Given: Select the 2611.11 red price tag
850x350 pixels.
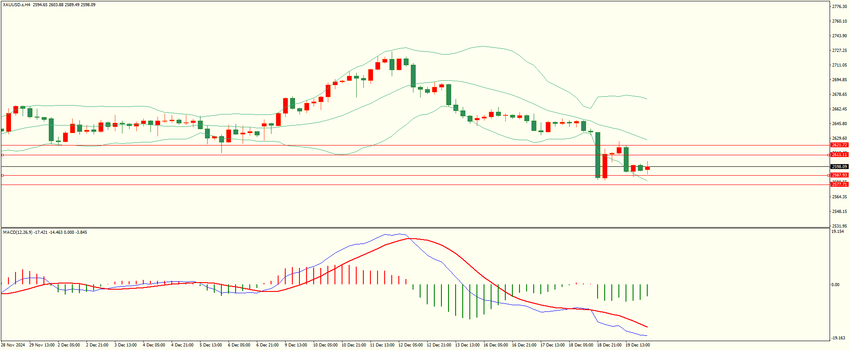Looking at the screenshot, I should [839, 155].
